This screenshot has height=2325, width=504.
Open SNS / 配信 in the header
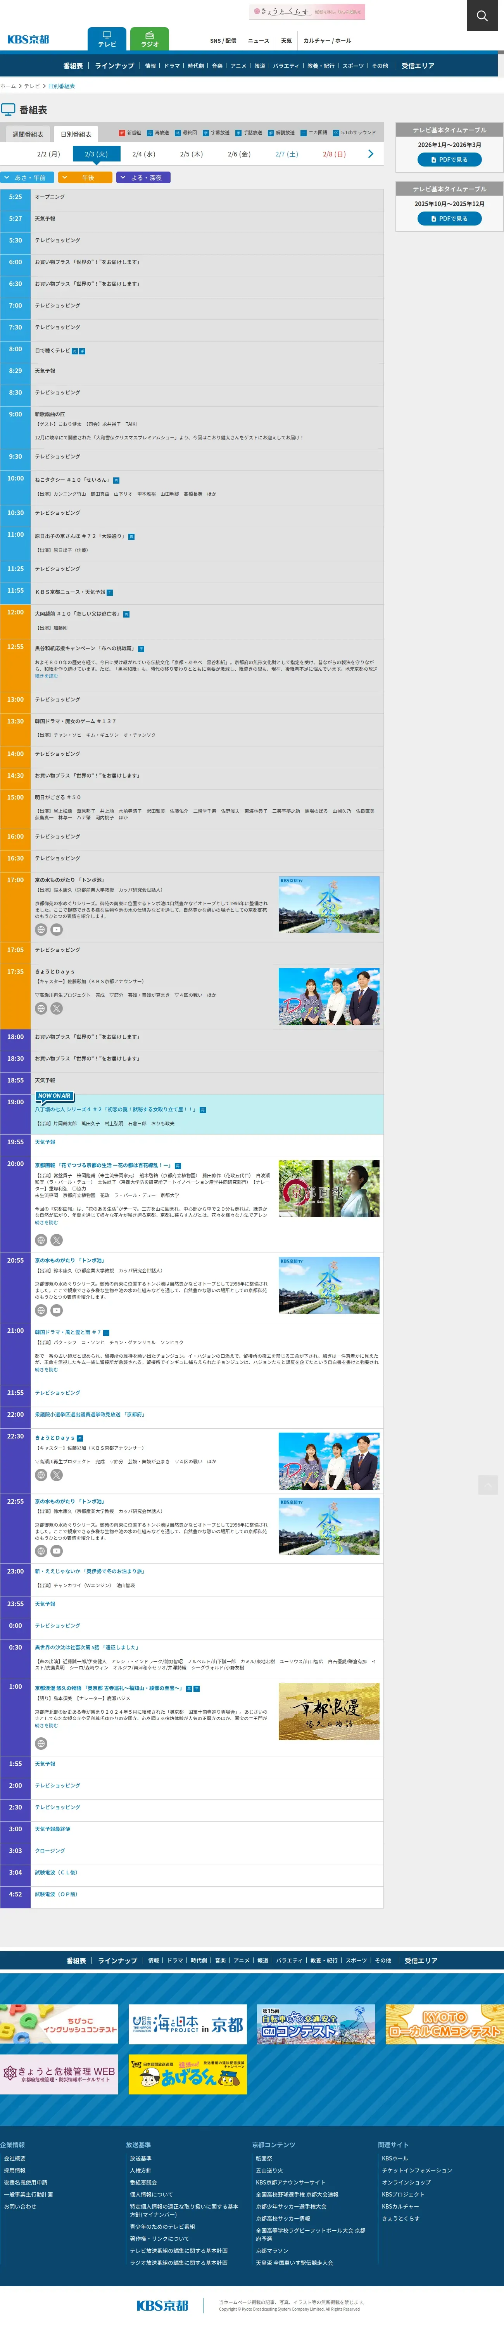[x=223, y=41]
